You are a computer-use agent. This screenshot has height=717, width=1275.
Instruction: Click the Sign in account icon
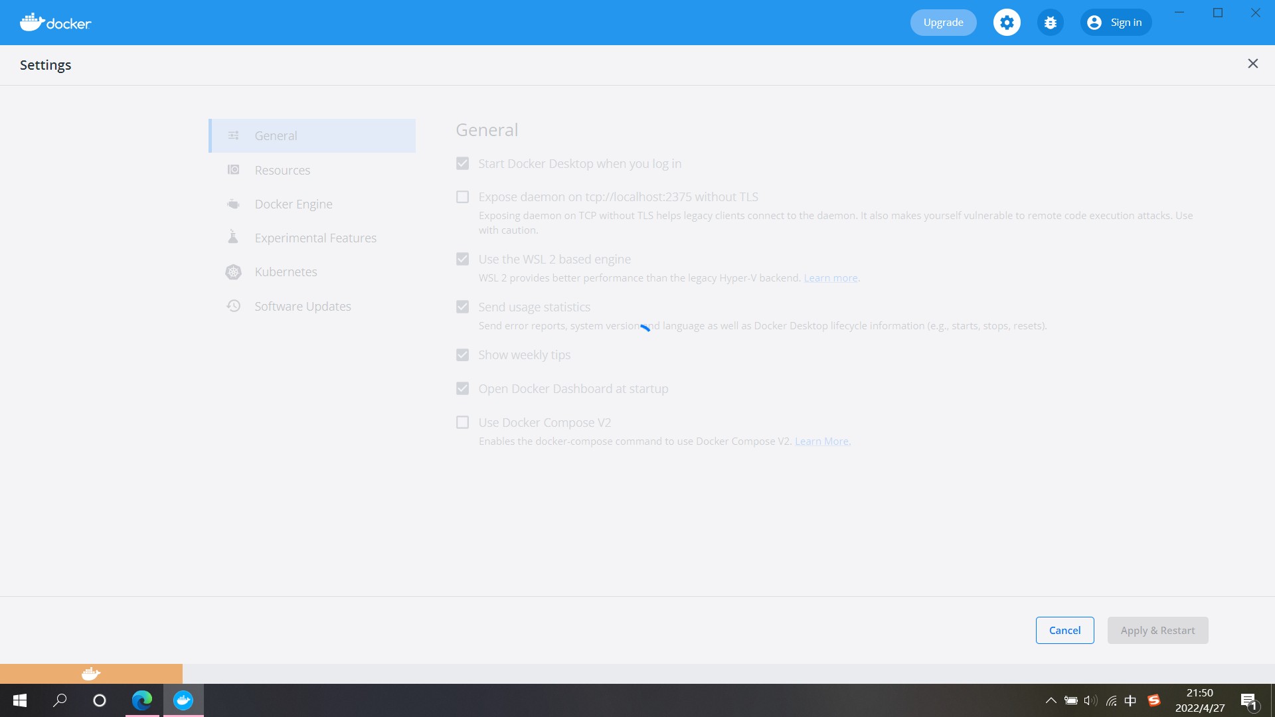pos(1094,23)
